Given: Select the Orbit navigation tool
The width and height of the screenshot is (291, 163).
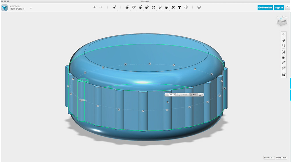Looking at the screenshot, I should coord(283,40).
